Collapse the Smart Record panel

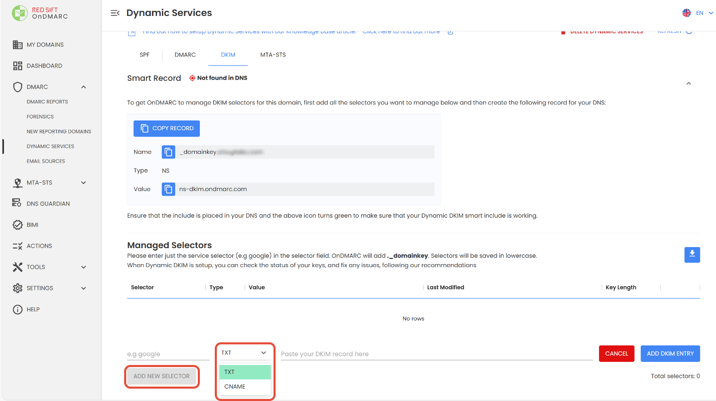(x=689, y=83)
